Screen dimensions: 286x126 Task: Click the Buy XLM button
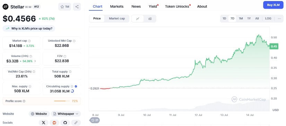click(273, 5)
